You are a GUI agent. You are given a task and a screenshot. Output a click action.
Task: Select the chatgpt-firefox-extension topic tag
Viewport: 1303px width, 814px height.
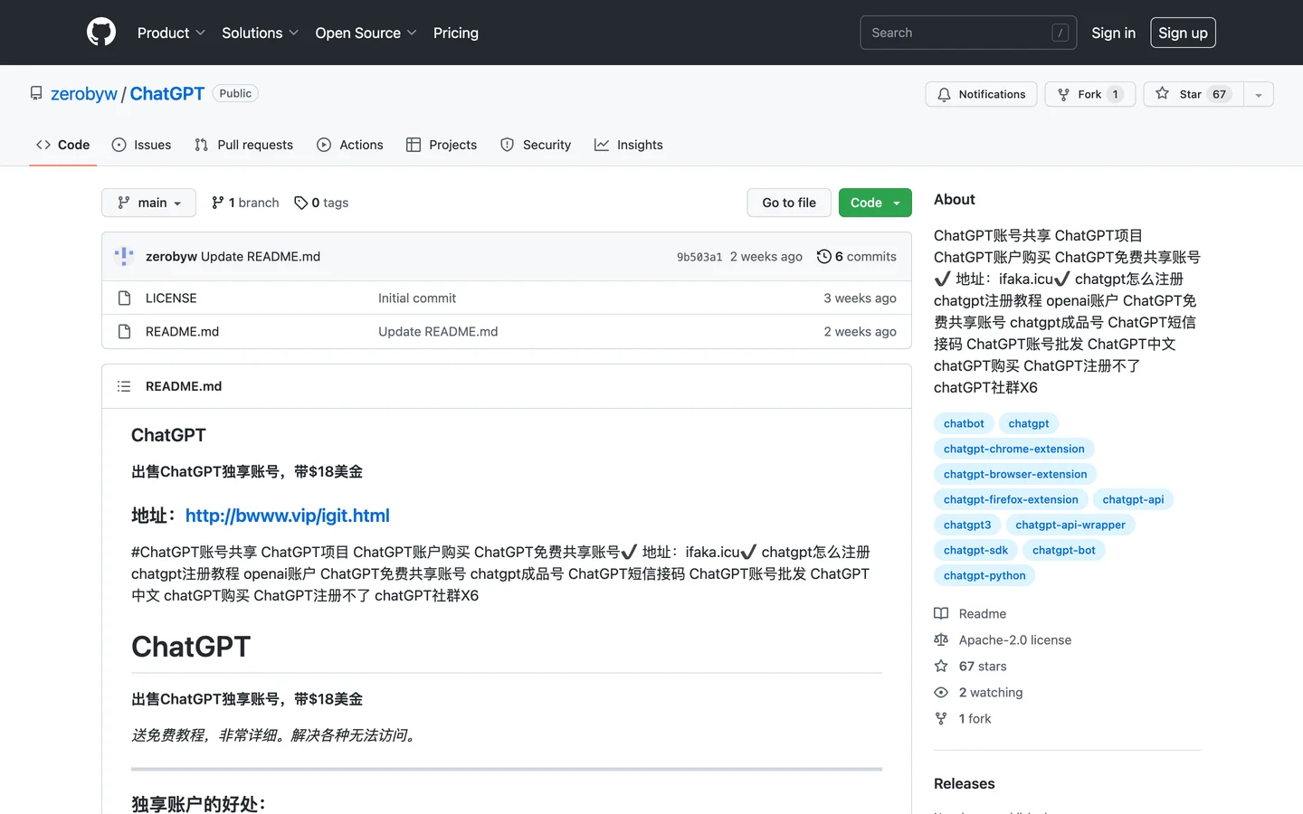(x=1011, y=499)
